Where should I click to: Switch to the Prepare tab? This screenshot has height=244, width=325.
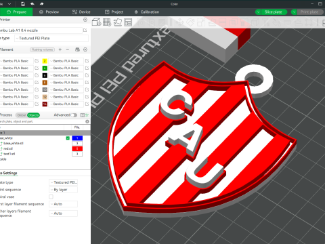(16, 12)
